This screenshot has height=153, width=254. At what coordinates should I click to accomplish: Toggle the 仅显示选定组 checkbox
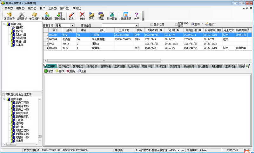coord(176,24)
